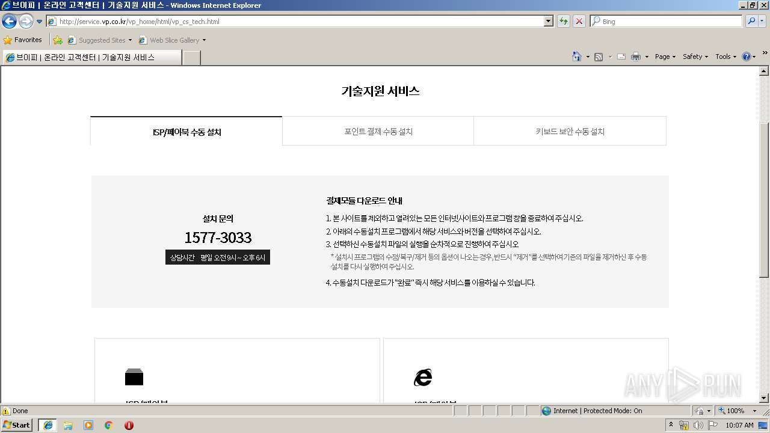Expand the Web Slice Gallery dropdown arrow

pyautogui.click(x=204, y=40)
